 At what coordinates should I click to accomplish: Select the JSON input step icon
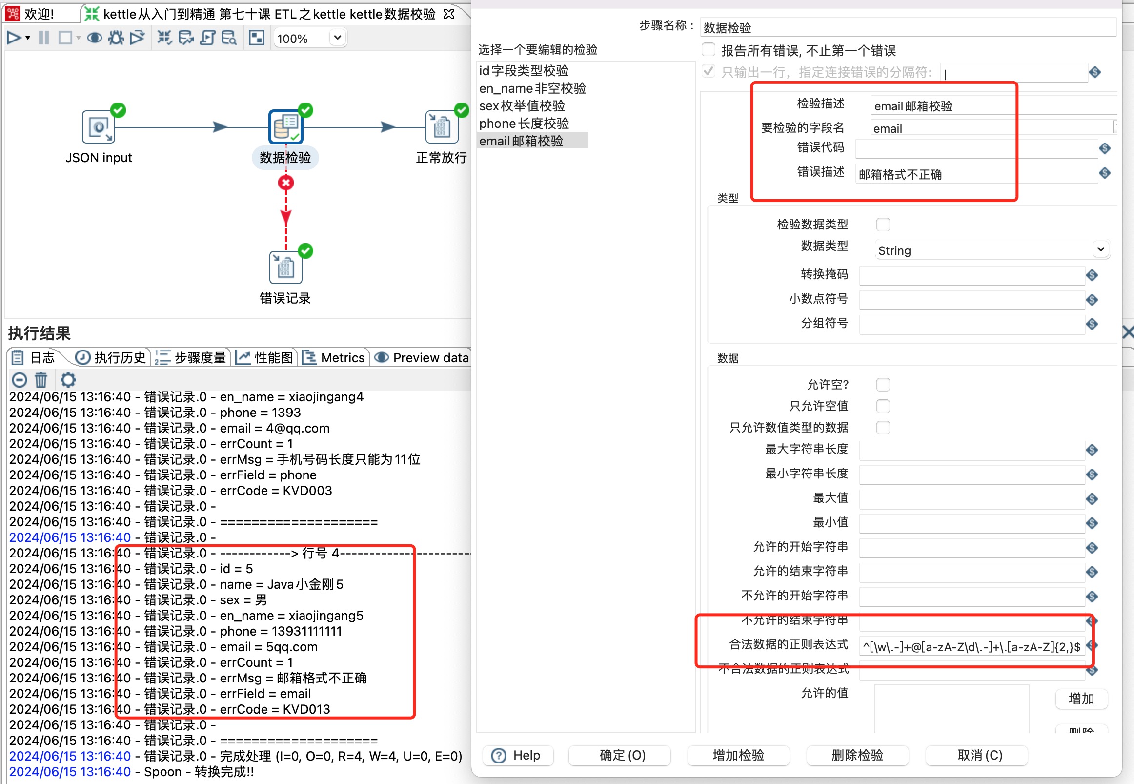coord(98,127)
